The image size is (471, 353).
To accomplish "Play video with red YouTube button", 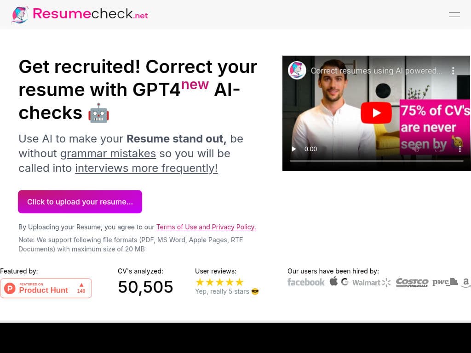I will (376, 113).
